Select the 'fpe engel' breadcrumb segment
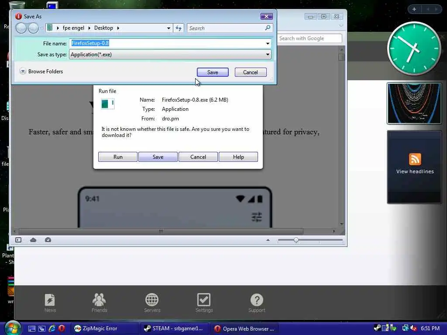Screen dimensions: 447x335 coord(73,28)
